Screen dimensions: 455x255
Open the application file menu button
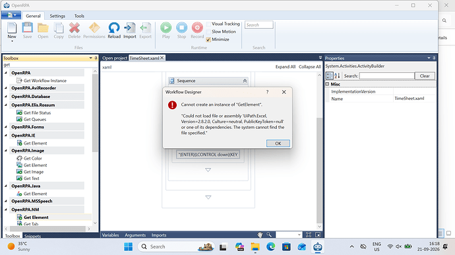click(x=11, y=15)
